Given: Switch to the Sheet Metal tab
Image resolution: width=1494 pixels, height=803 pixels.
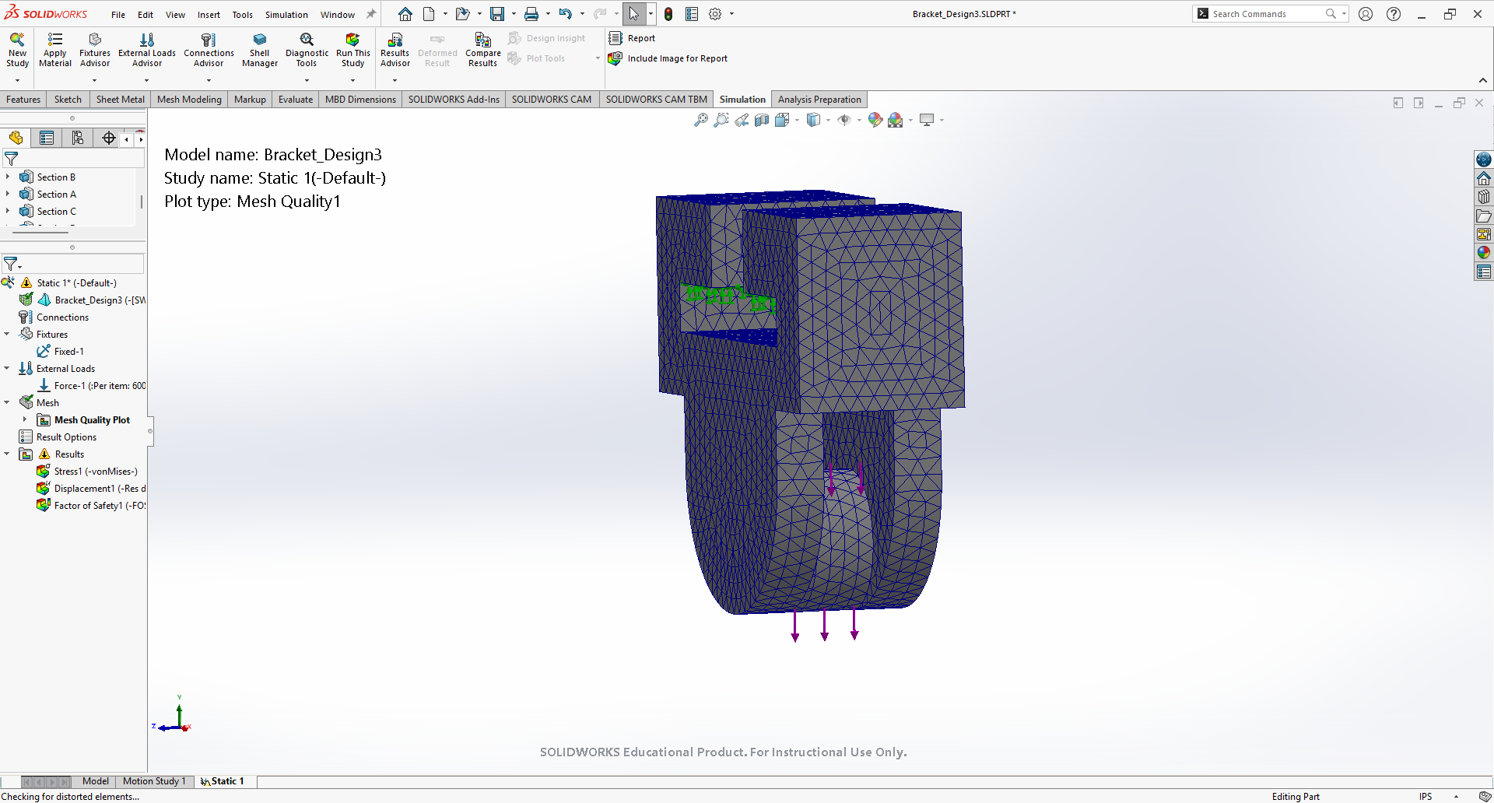Looking at the screenshot, I should pyautogui.click(x=120, y=100).
